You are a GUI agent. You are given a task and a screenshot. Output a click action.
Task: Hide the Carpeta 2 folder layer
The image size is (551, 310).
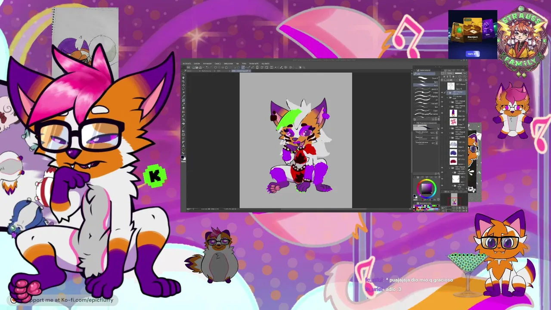coord(443,101)
